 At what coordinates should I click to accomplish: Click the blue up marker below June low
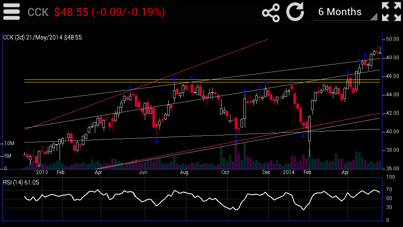pos(156,141)
